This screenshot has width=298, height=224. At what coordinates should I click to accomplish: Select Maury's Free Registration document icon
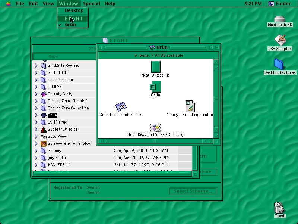point(190,106)
